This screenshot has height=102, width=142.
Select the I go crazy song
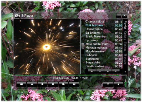(x=104, y=40)
